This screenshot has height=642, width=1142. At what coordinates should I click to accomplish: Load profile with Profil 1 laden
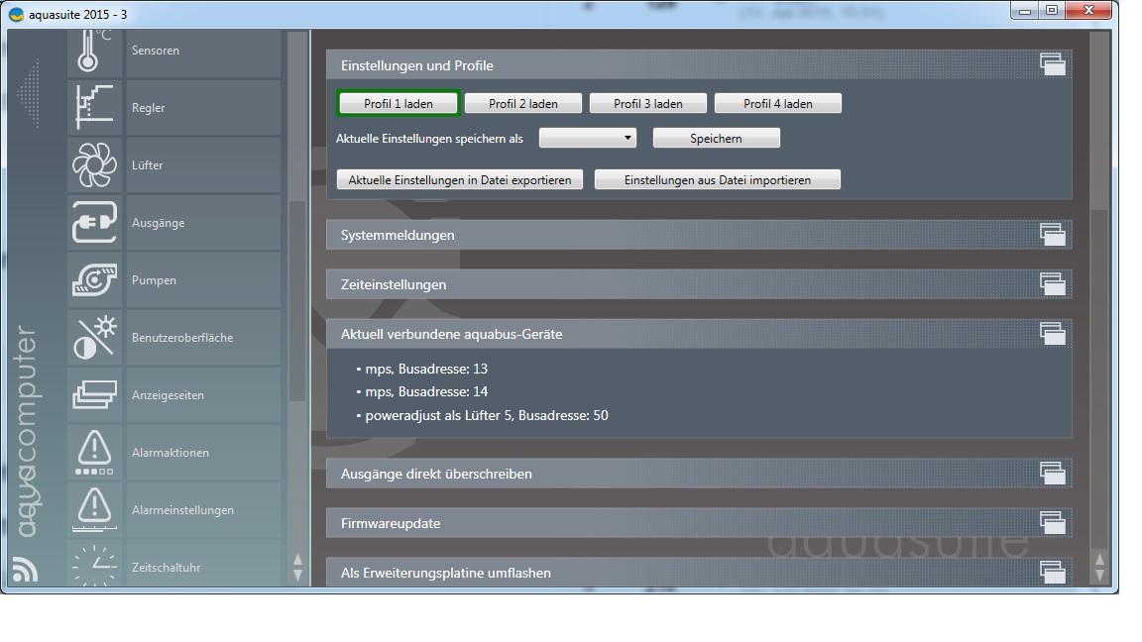click(399, 103)
